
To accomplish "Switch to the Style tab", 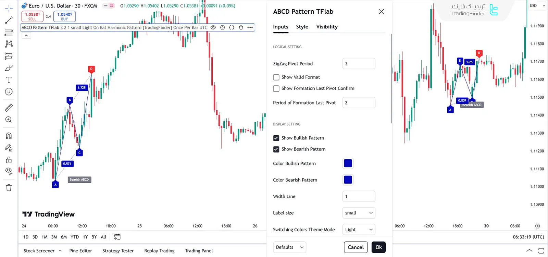I will [302, 27].
